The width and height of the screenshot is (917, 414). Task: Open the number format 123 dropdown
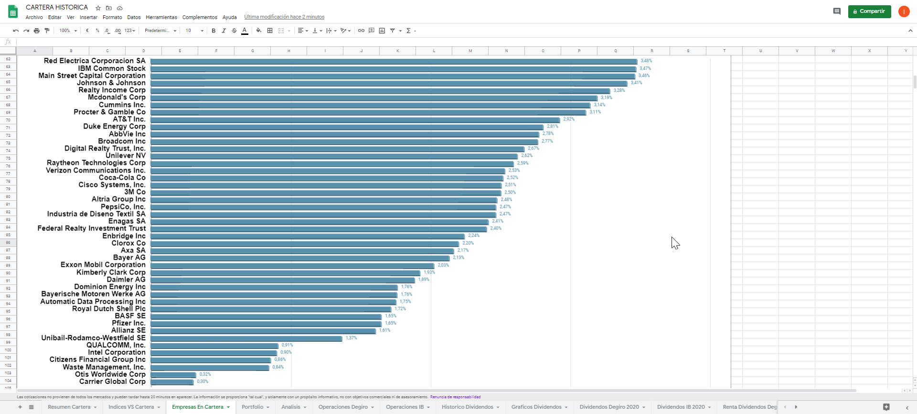[130, 31]
